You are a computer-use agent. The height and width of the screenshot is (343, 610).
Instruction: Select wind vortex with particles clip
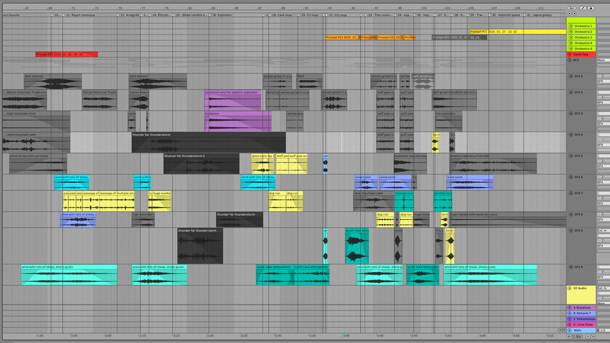pos(38,163)
